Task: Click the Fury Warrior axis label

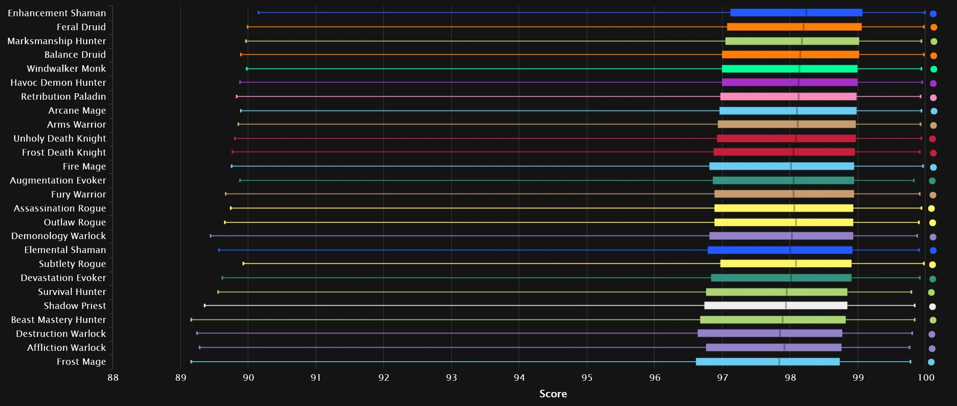Action: point(79,195)
